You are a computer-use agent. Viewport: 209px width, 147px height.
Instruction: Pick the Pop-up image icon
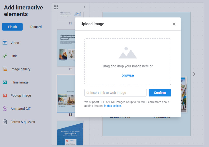(5, 96)
